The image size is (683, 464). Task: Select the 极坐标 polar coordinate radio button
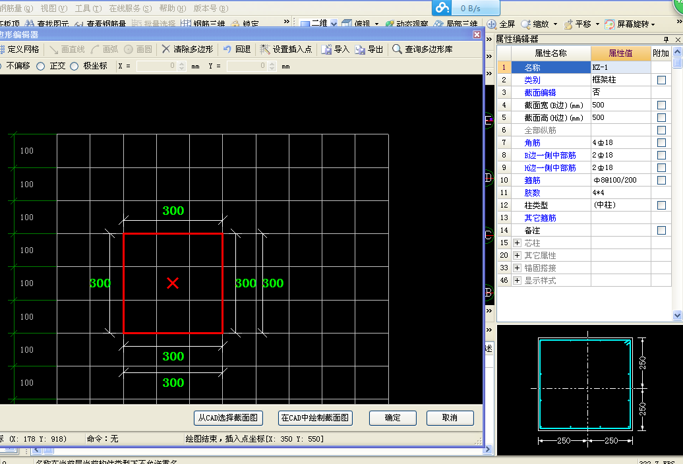(x=74, y=66)
